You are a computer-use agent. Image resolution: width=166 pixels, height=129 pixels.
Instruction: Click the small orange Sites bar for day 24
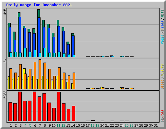click(123, 88)
